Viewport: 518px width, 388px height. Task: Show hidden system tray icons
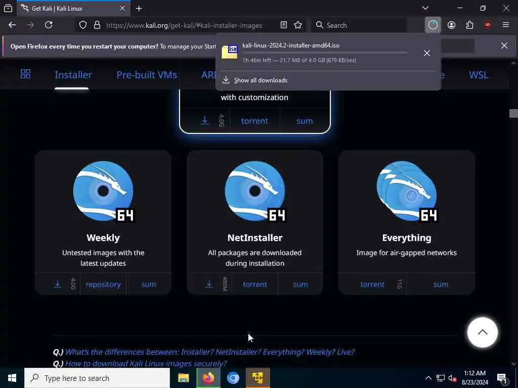(428, 378)
